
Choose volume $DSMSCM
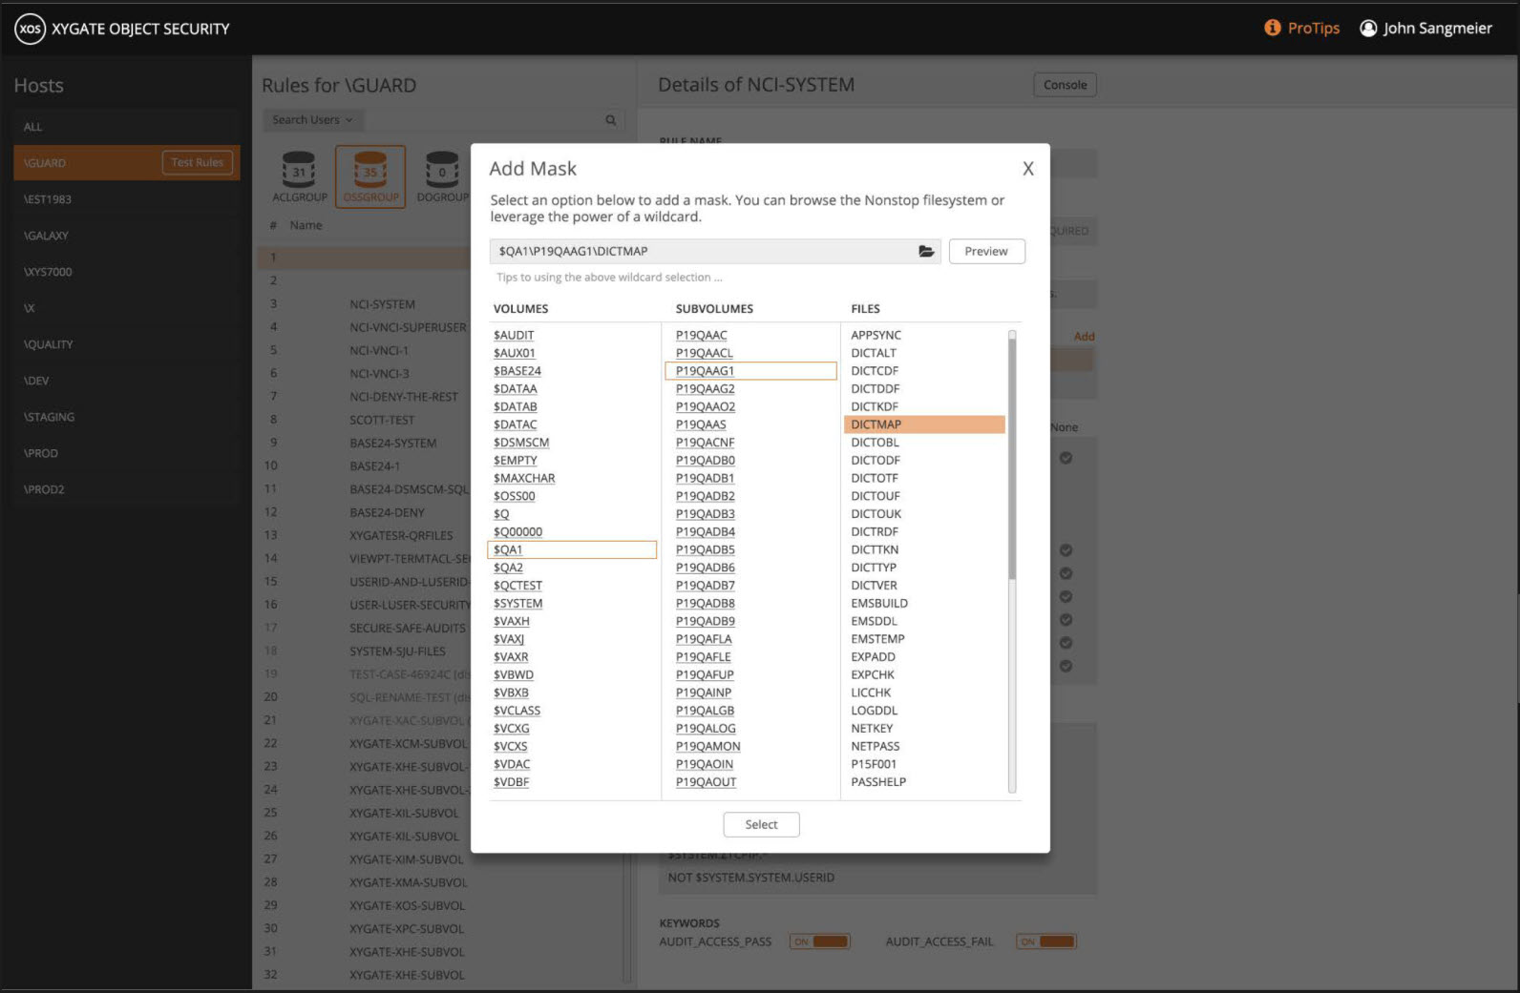tap(521, 443)
